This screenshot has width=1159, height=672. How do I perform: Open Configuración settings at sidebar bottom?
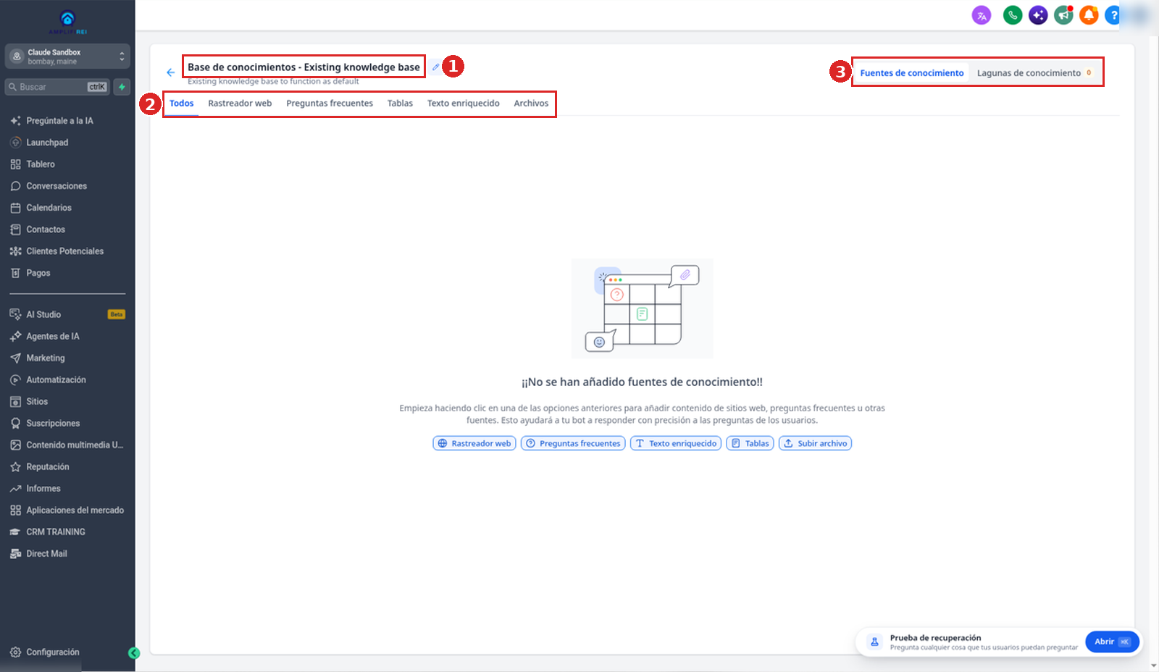(54, 652)
